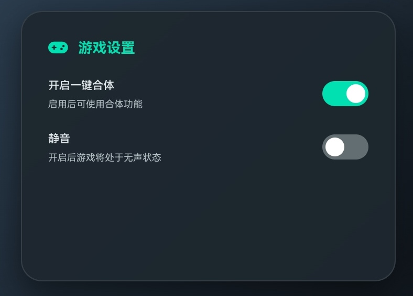
Task: Toggle the 开启一键合体 switch
Action: 345,94
